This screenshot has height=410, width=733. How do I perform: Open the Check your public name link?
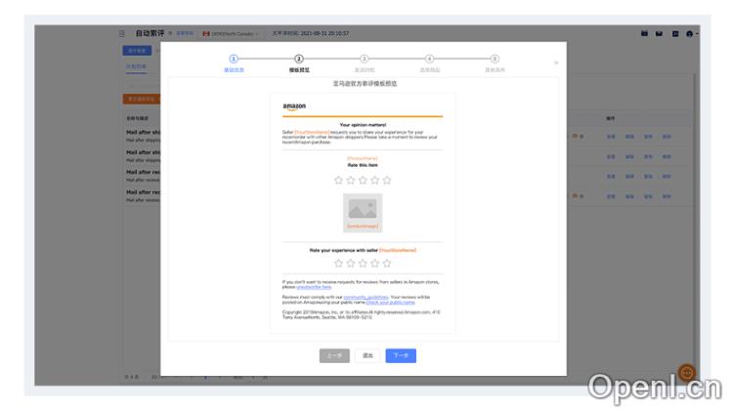(x=390, y=303)
